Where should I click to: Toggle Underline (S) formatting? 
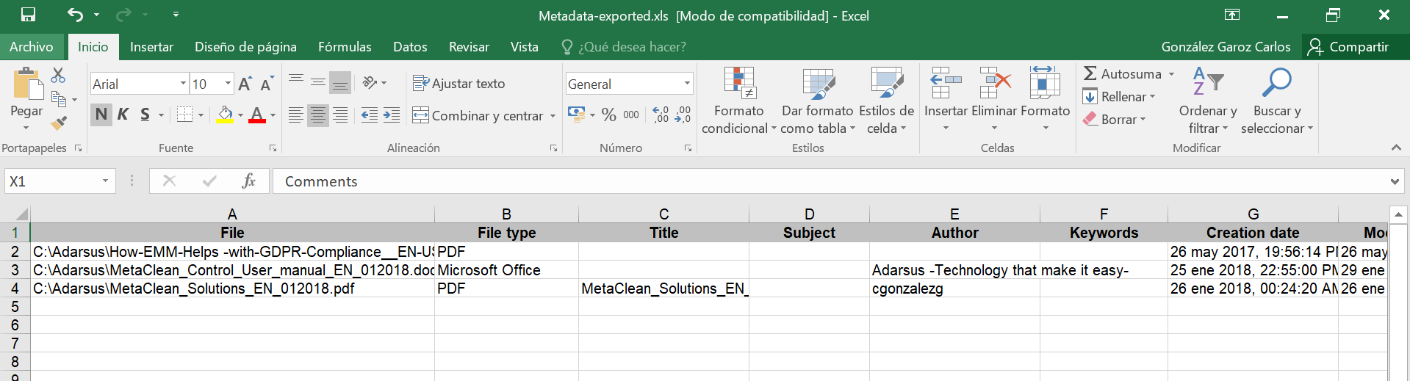[x=145, y=115]
